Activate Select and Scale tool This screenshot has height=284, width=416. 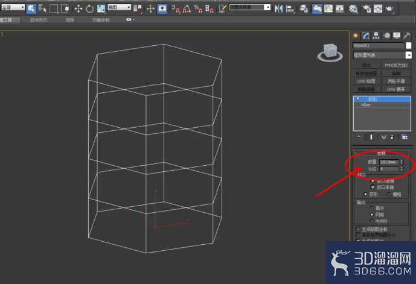click(101, 8)
